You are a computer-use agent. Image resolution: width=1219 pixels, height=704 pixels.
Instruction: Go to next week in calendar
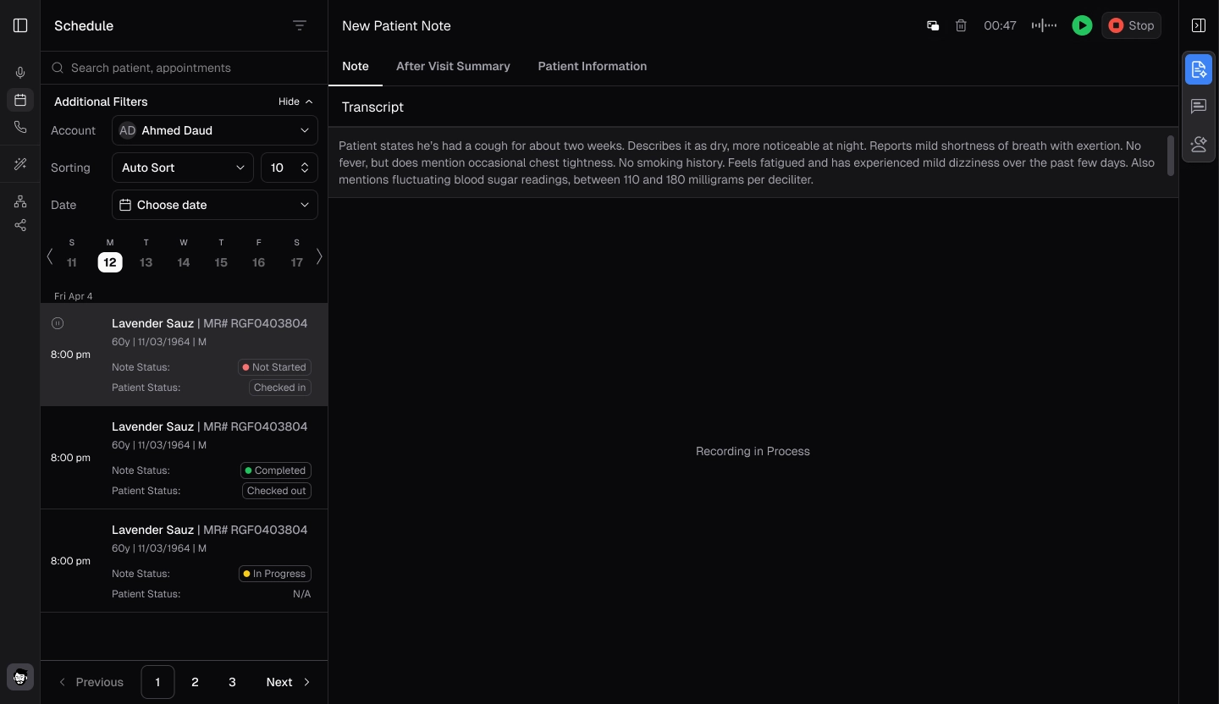coord(319,256)
